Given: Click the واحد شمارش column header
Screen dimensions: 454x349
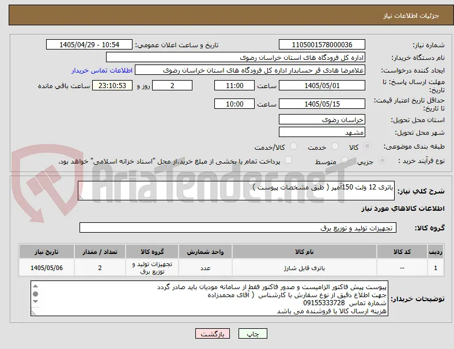Looking at the screenshot, I should click(205, 252).
